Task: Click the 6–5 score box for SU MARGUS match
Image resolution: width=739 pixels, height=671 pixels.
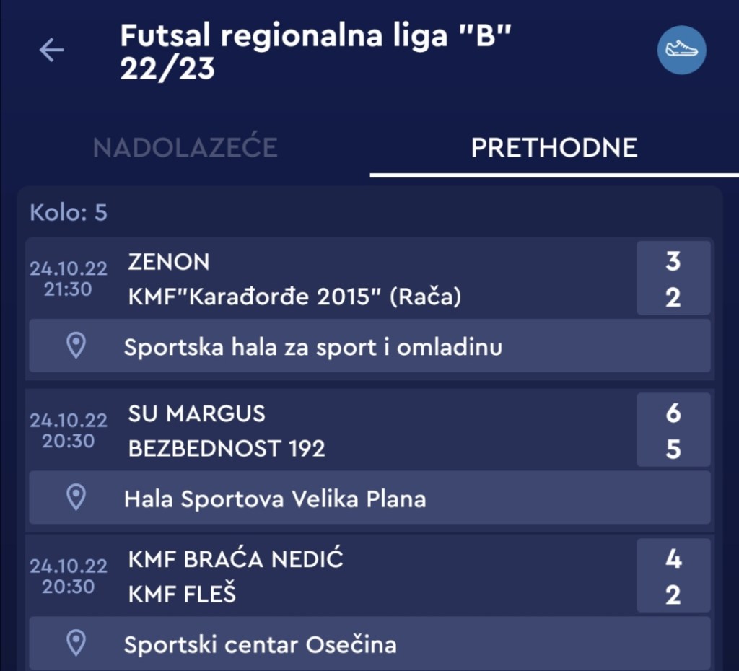Action: click(673, 431)
